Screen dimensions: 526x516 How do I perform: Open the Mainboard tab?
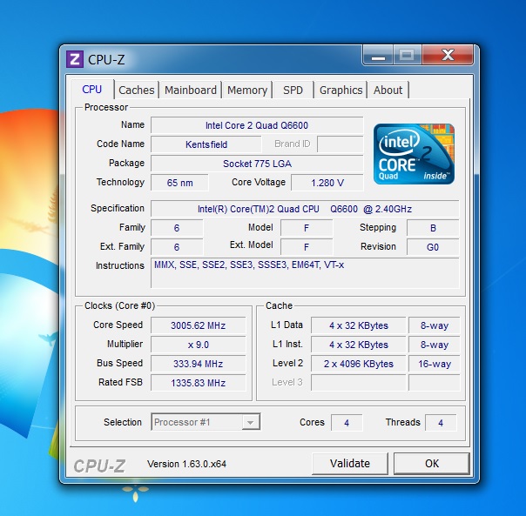click(191, 90)
